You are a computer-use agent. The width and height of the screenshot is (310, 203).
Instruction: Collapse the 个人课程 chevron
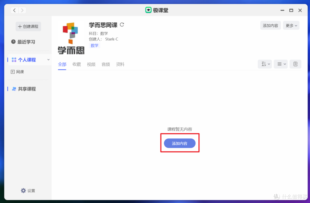click(48, 59)
